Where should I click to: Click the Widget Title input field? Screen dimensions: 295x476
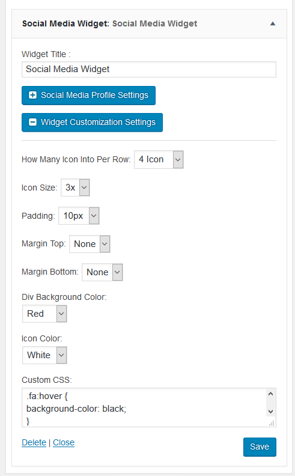click(149, 69)
